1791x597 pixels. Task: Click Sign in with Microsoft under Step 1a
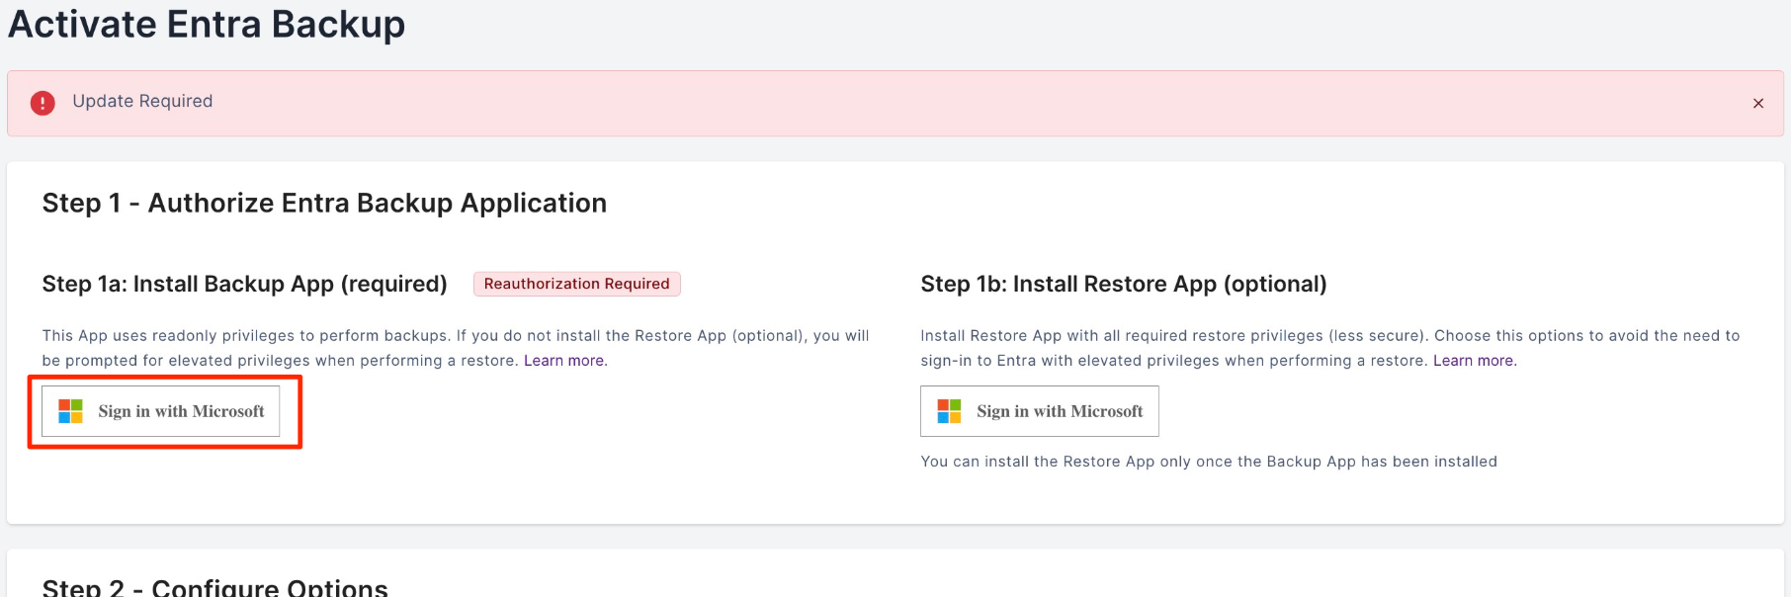tap(161, 411)
